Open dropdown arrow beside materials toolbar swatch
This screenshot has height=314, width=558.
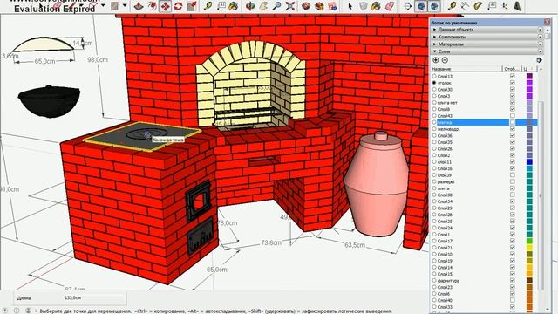coord(125,6)
